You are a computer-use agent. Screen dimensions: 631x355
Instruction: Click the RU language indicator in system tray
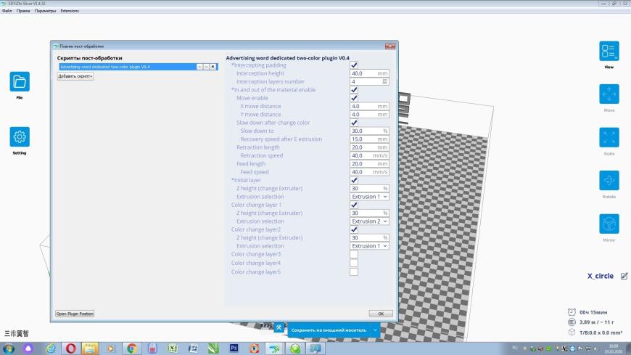515,348
